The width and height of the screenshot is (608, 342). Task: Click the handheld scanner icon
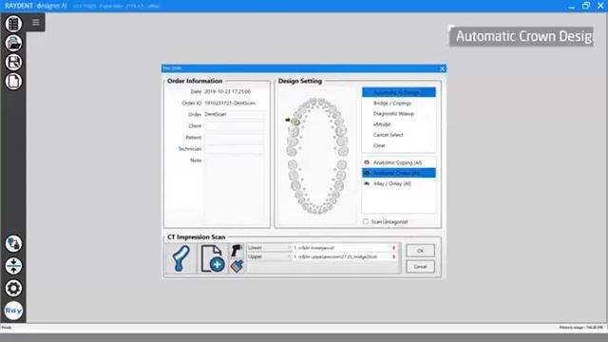[237, 251]
